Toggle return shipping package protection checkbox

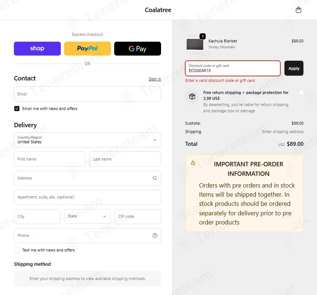coord(301,92)
